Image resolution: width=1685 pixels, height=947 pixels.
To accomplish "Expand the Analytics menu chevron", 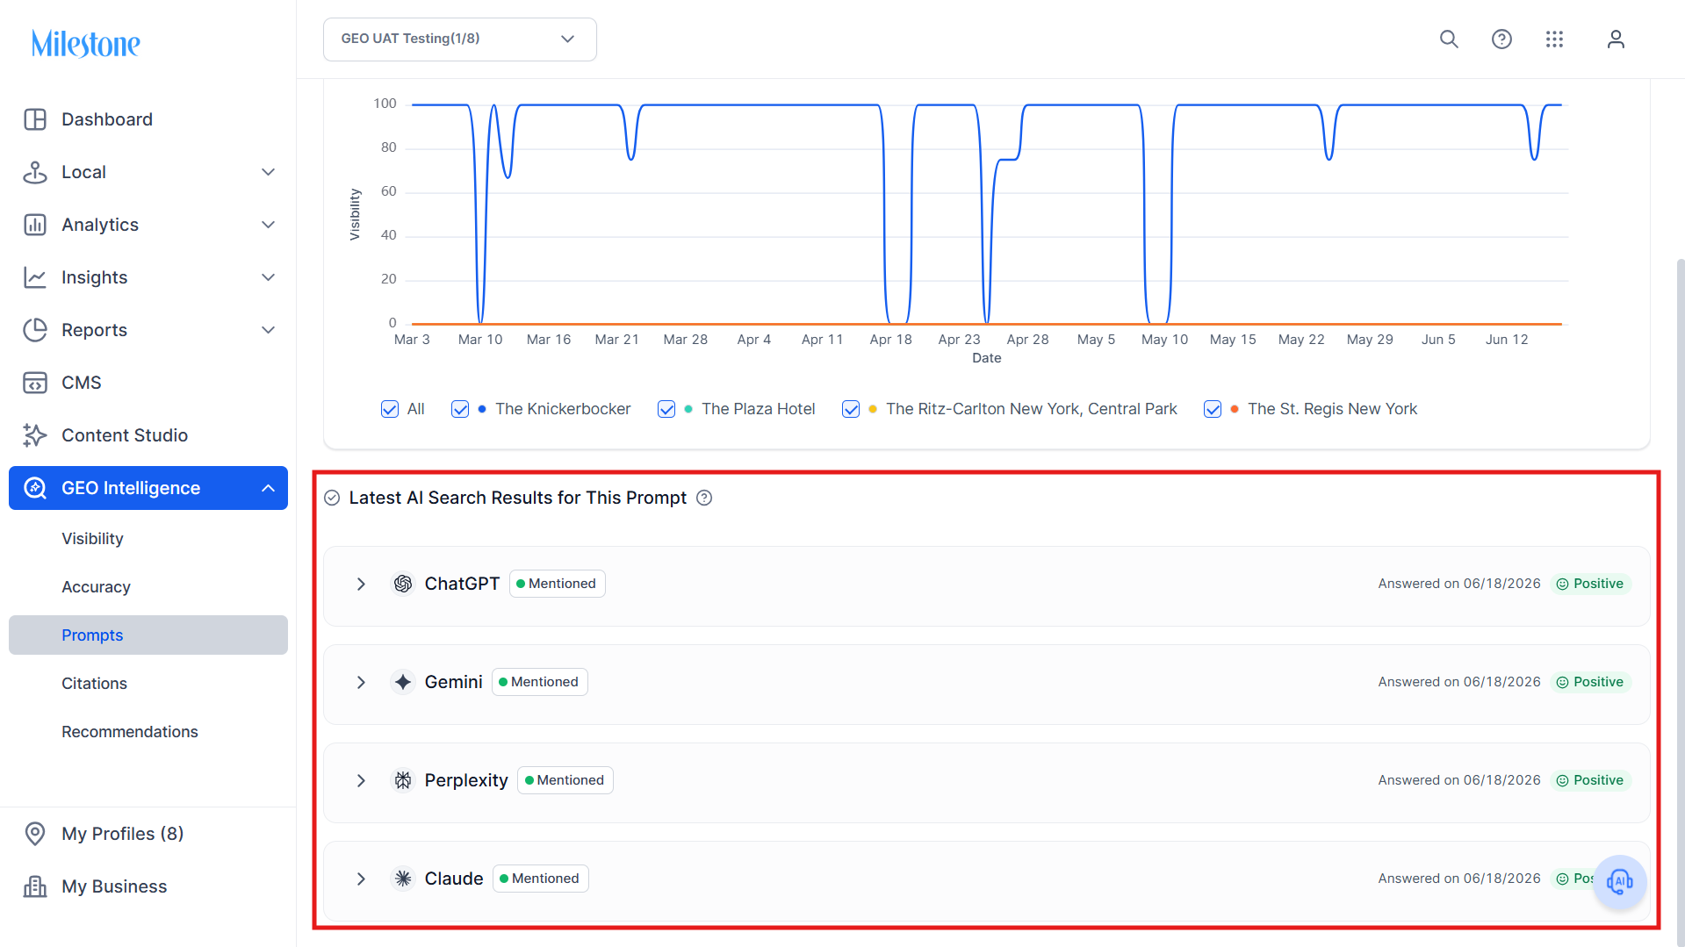I will tap(269, 225).
